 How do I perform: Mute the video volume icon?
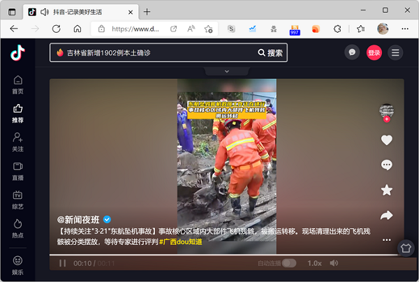click(x=334, y=263)
